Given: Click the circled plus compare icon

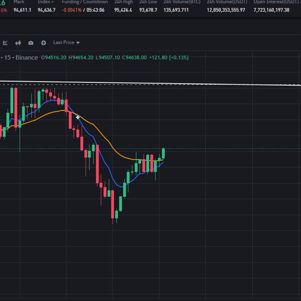Looking at the screenshot, I should [44, 43].
